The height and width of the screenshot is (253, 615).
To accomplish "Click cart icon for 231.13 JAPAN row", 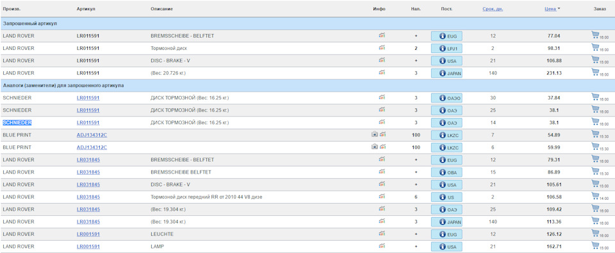I will (x=595, y=72).
